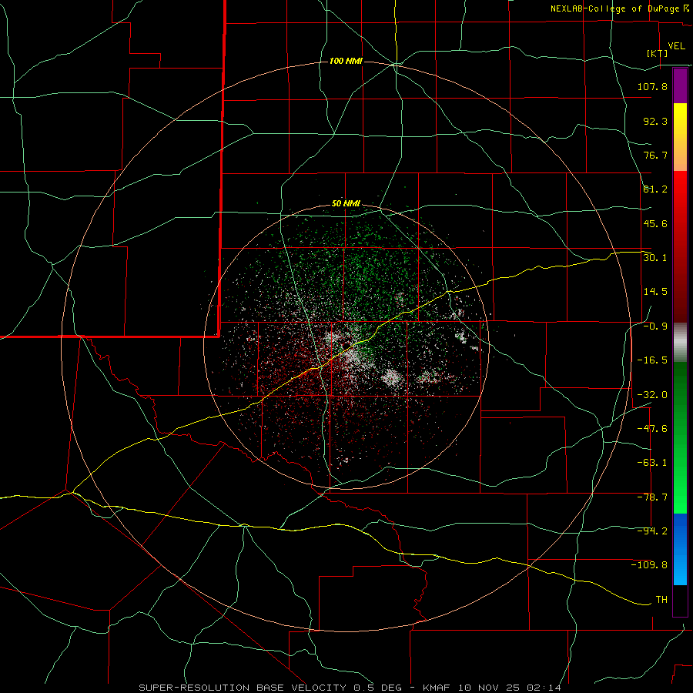Select the 61.2 legend value
The height and width of the screenshot is (693, 693).
[655, 189]
